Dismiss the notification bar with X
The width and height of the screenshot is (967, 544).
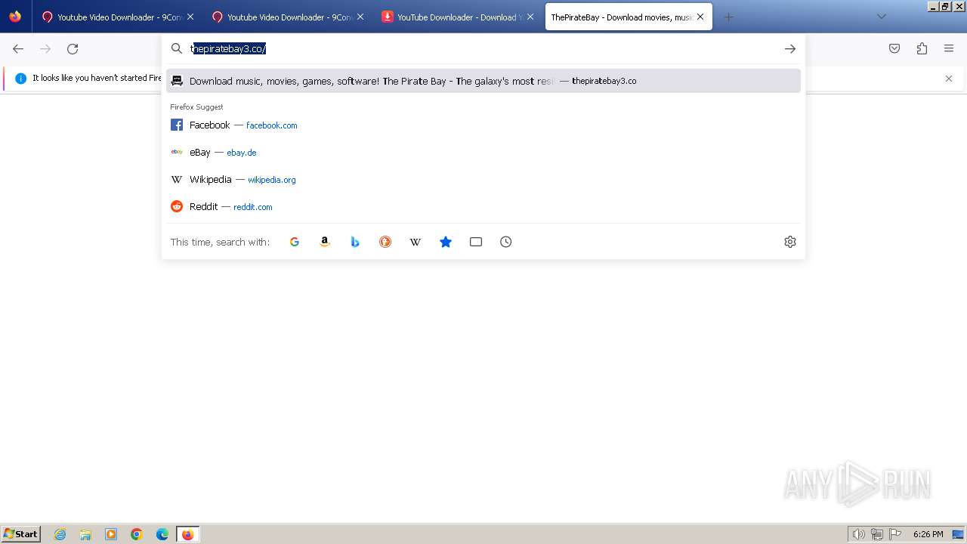point(949,79)
